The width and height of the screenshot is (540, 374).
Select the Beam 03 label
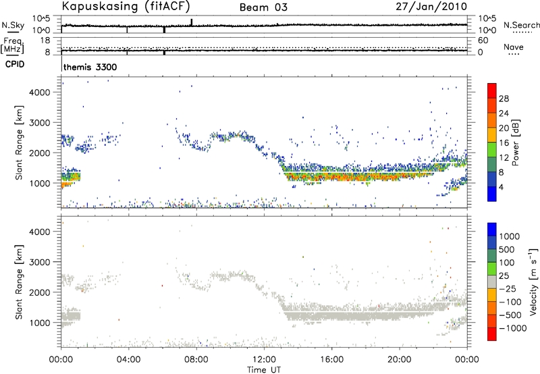tap(263, 7)
